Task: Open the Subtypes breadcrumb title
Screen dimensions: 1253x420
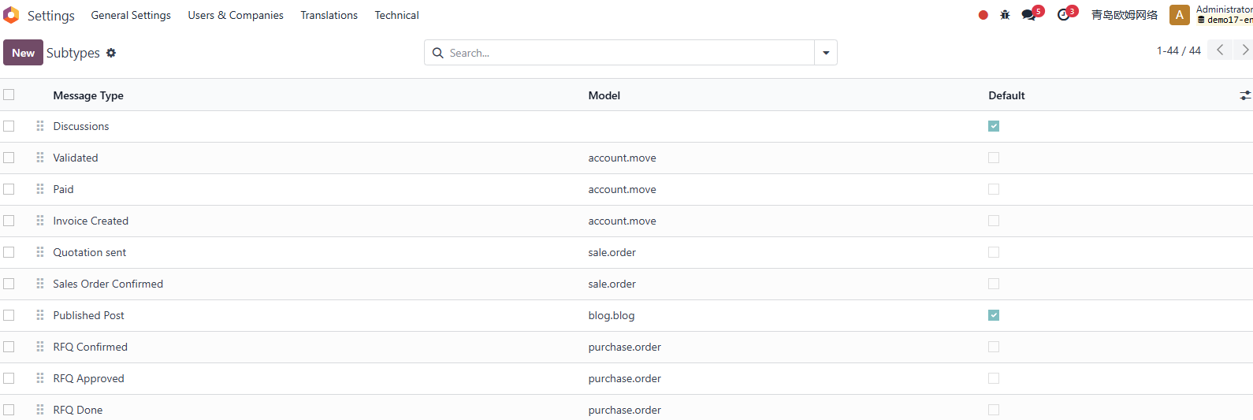Action: tap(73, 53)
